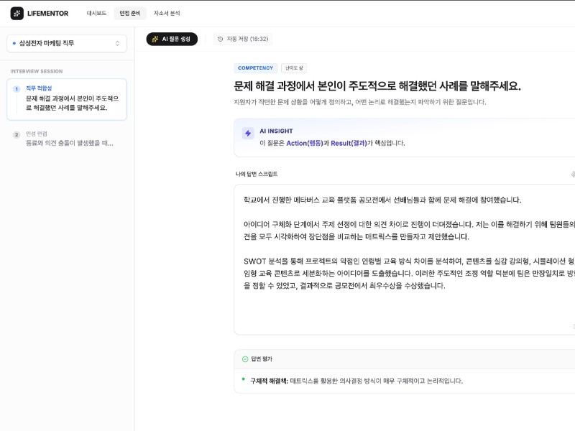This screenshot has width=575, height=431.
Task: Switch to the 자소서 분석 tab
Action: (167, 13)
